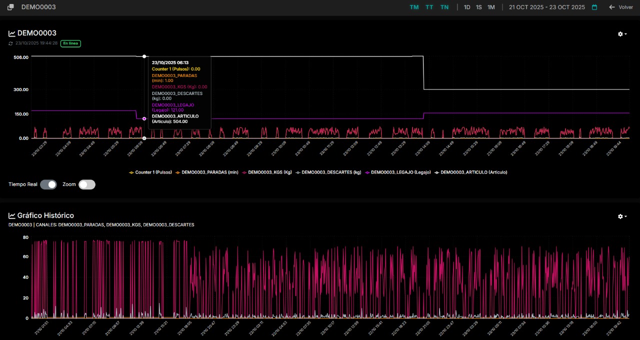This screenshot has height=340, width=640.
Task: Select the TM shift filter
Action: click(x=414, y=7)
